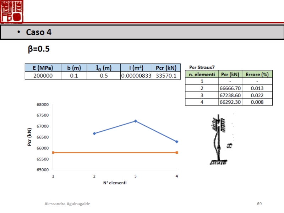Click the 'Errore (%)' column header

point(257,74)
